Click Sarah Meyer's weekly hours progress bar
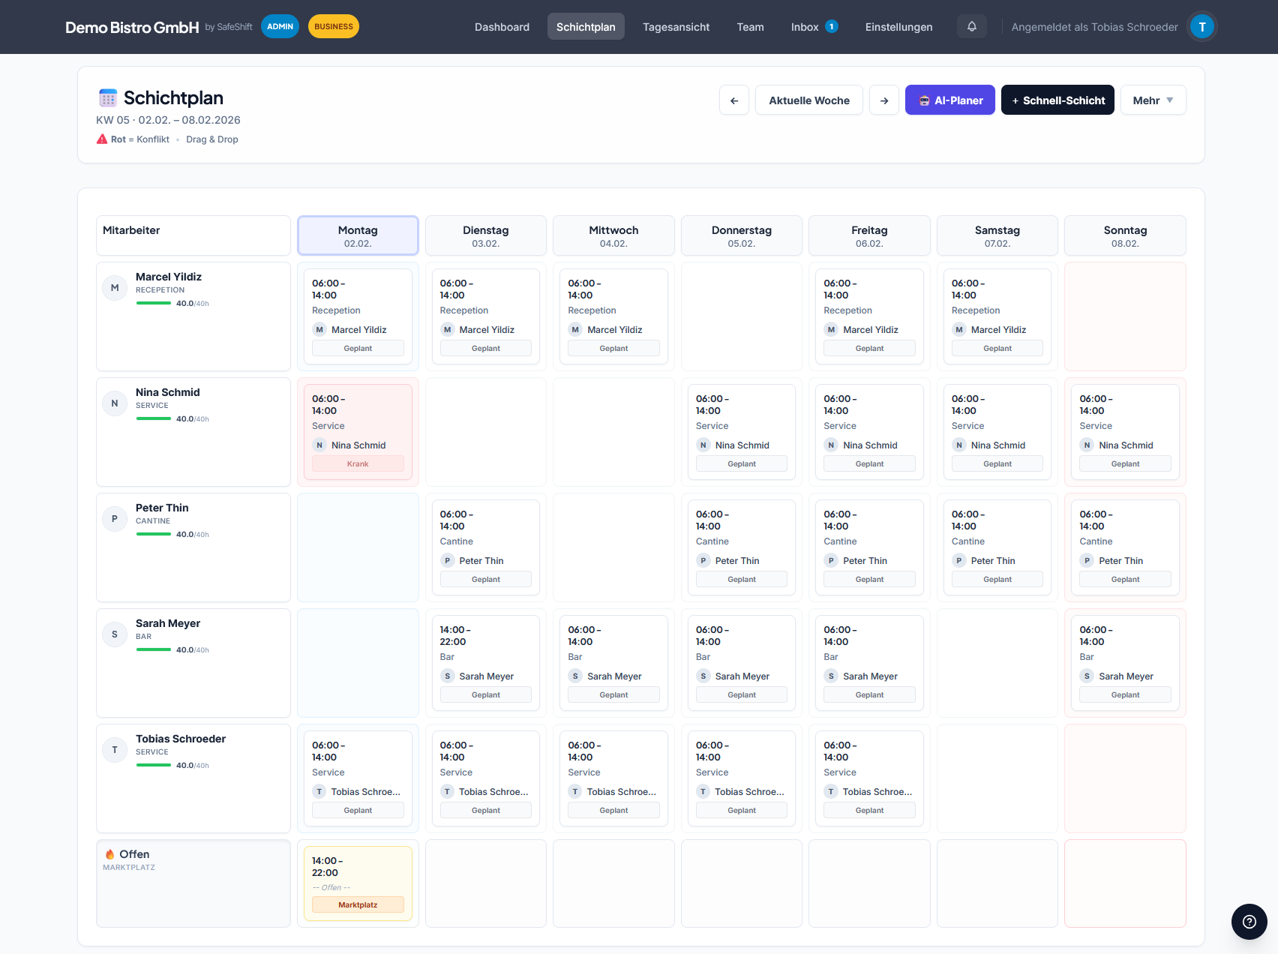The height and width of the screenshot is (954, 1278). pos(154,649)
